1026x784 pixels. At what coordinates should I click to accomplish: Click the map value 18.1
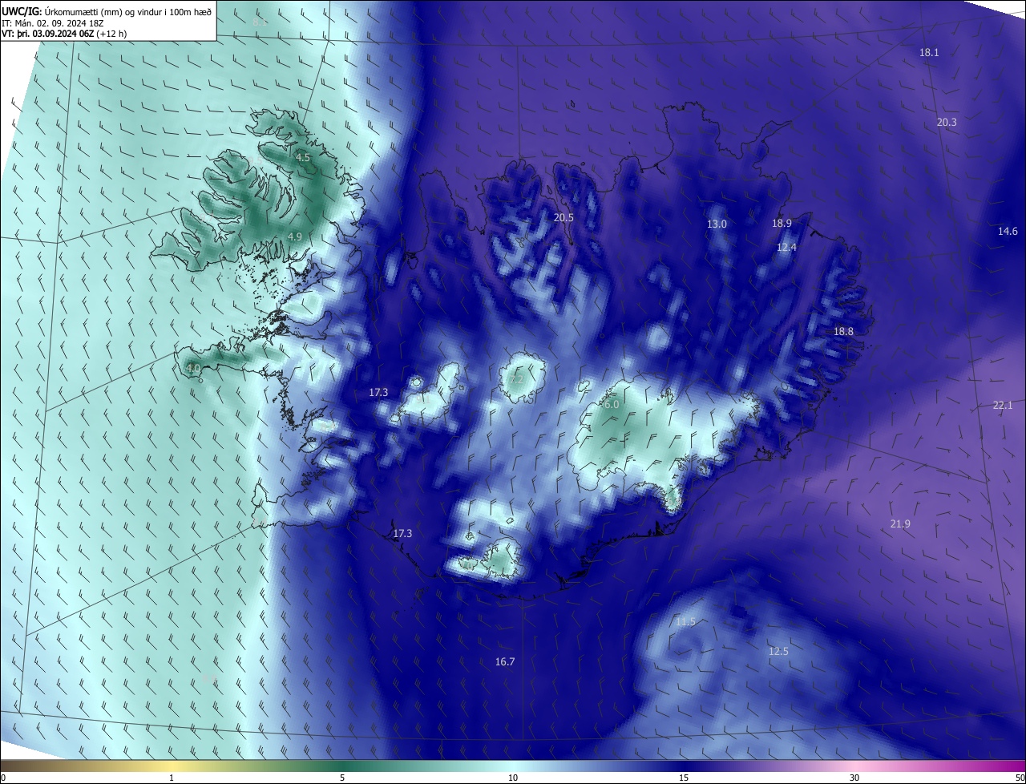(x=929, y=52)
